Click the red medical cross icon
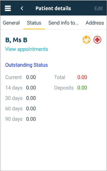The image size is (107, 171). [97, 40]
